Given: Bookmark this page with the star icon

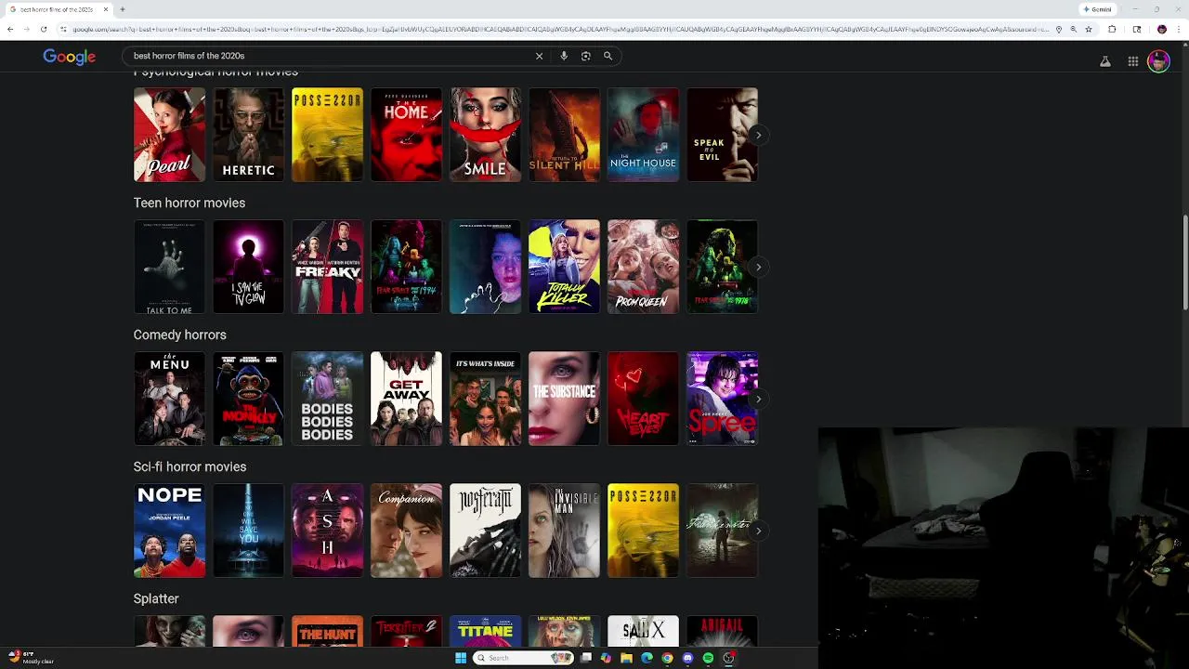Looking at the screenshot, I should [1089, 29].
